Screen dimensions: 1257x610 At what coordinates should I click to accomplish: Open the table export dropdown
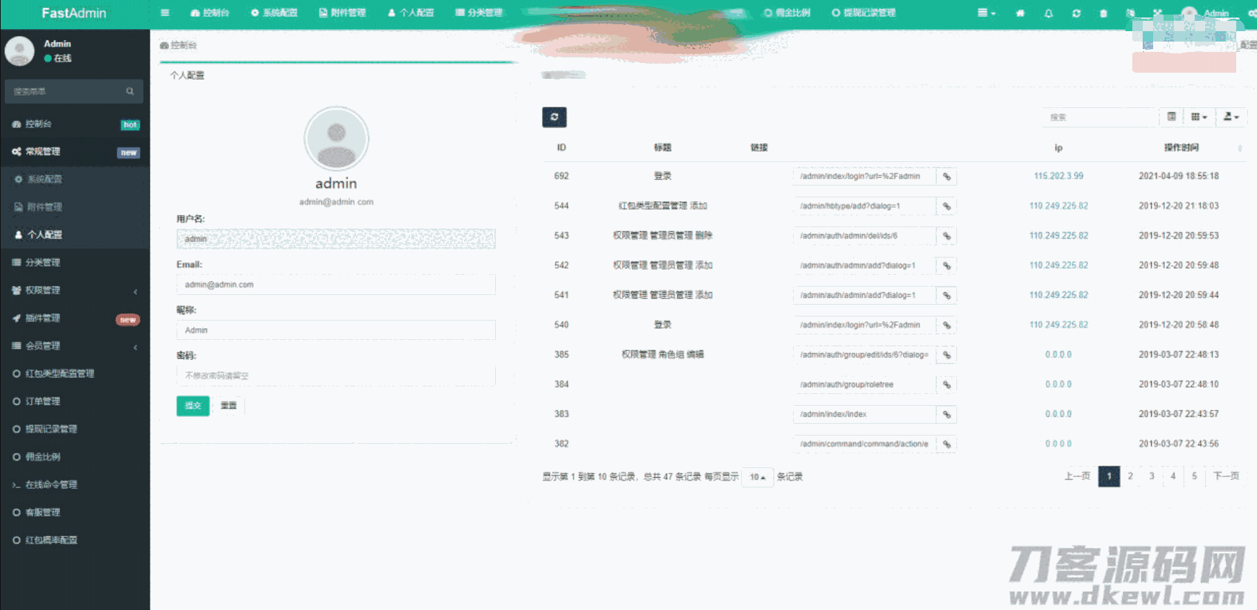pyautogui.click(x=1231, y=117)
